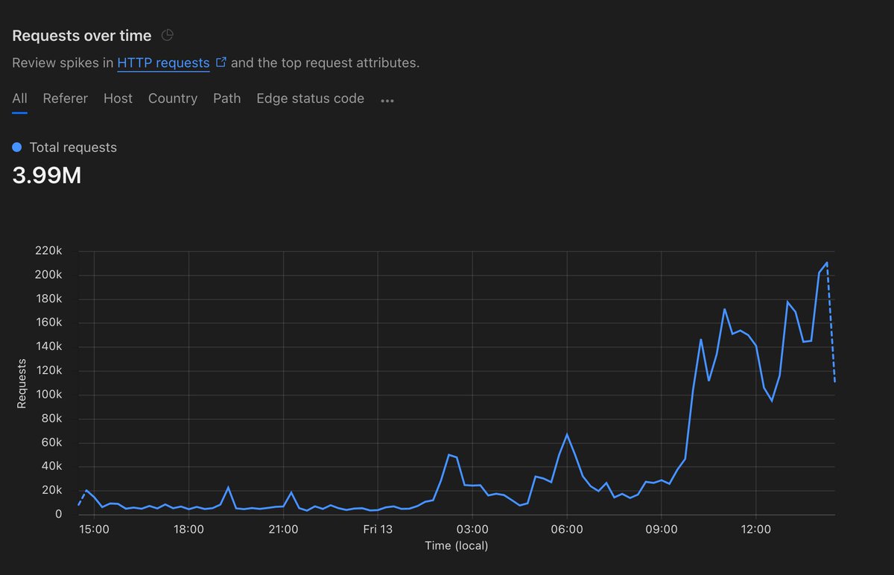This screenshot has width=894, height=575.
Task: Select the All tab
Action: [x=20, y=98]
